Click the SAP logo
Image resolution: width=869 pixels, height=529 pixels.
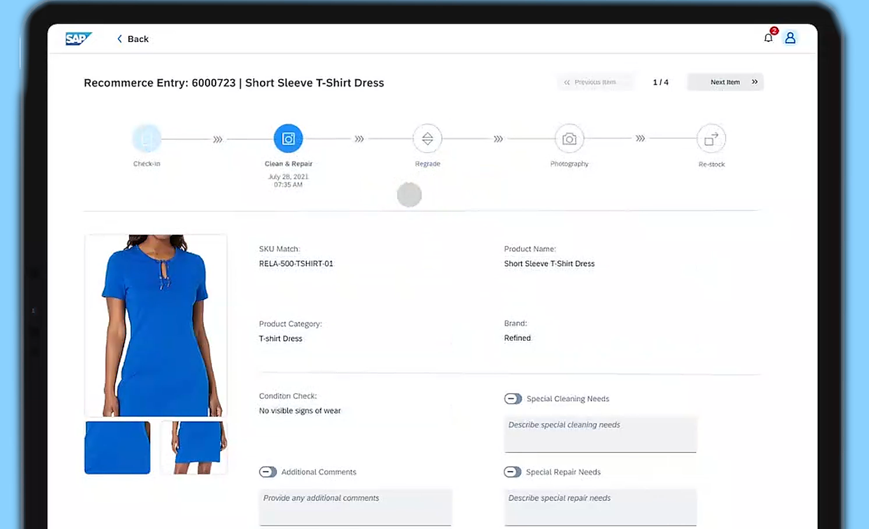79,38
